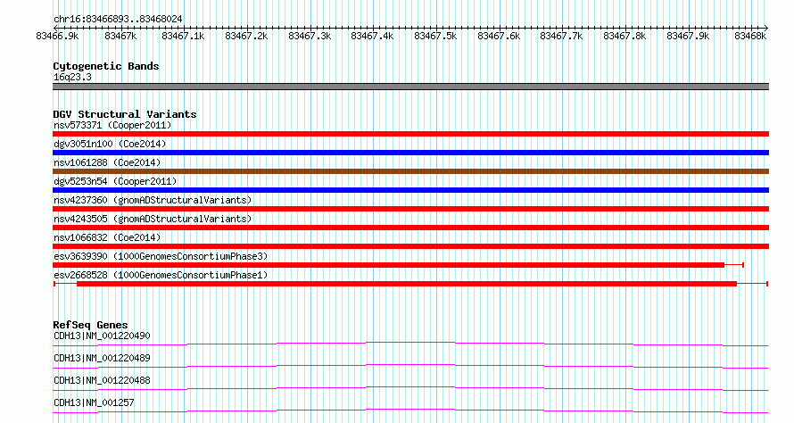Click ruler tick label 83467.6k
Screen dimensions: 794x423
coord(499,36)
